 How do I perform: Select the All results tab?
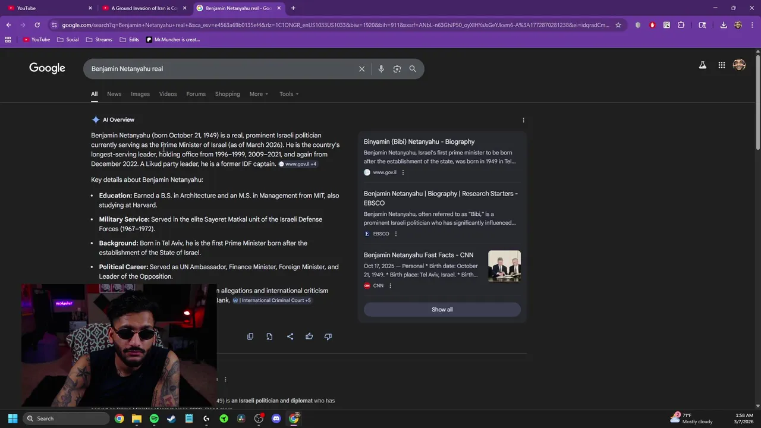(x=94, y=94)
